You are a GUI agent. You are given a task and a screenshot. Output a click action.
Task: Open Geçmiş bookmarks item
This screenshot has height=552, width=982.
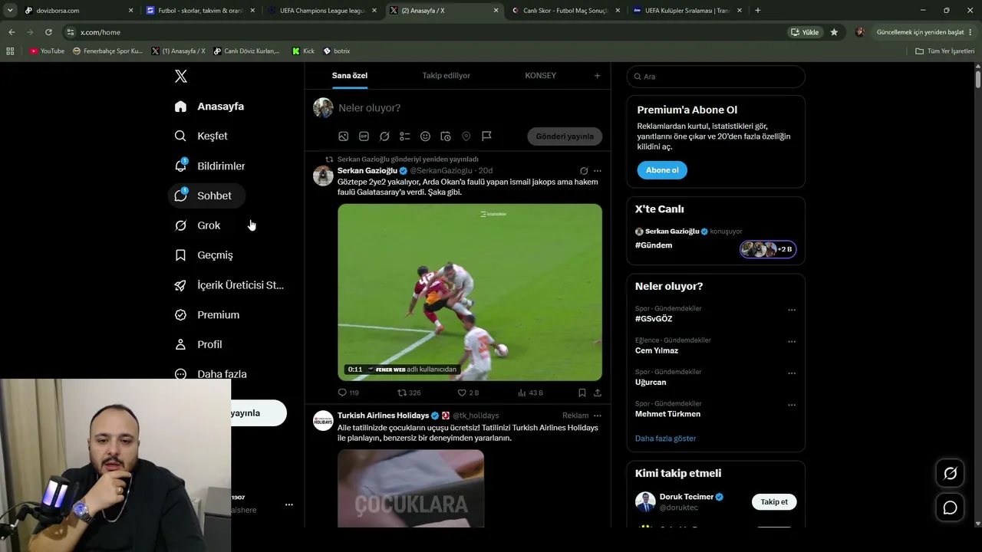tap(204, 255)
